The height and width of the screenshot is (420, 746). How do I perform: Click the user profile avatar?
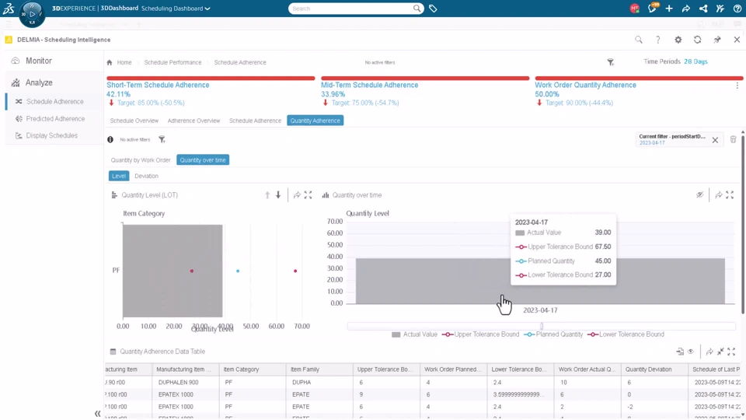634,9
